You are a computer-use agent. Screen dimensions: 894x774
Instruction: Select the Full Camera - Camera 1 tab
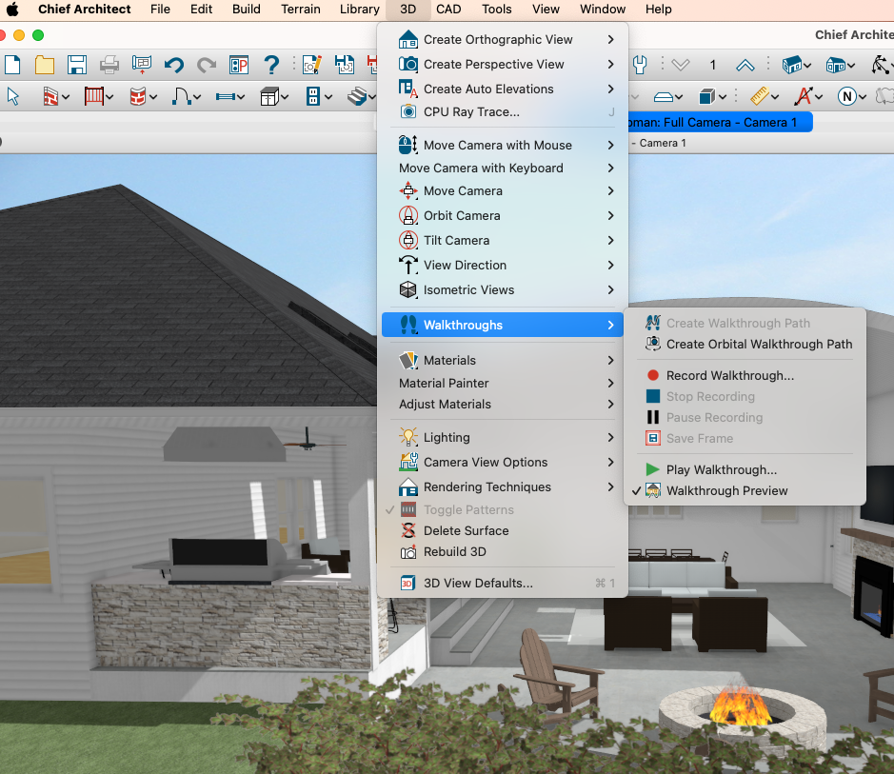click(x=720, y=123)
